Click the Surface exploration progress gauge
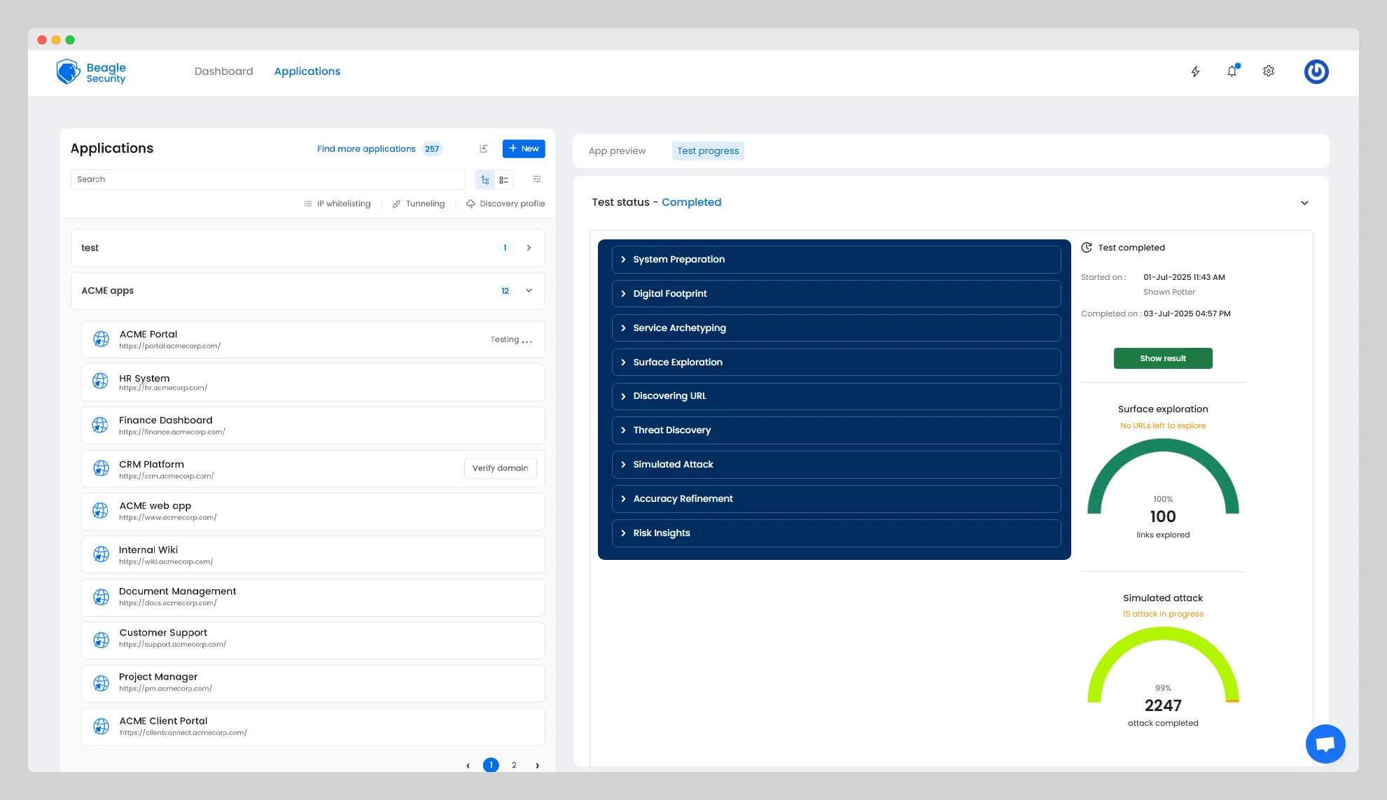The width and height of the screenshot is (1387, 800). point(1163,483)
